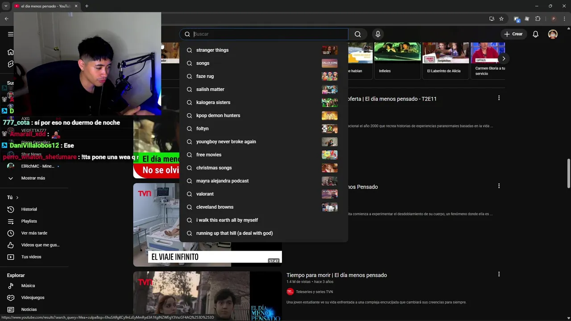Open 'Tiempo para morir' video title

pyautogui.click(x=336, y=276)
